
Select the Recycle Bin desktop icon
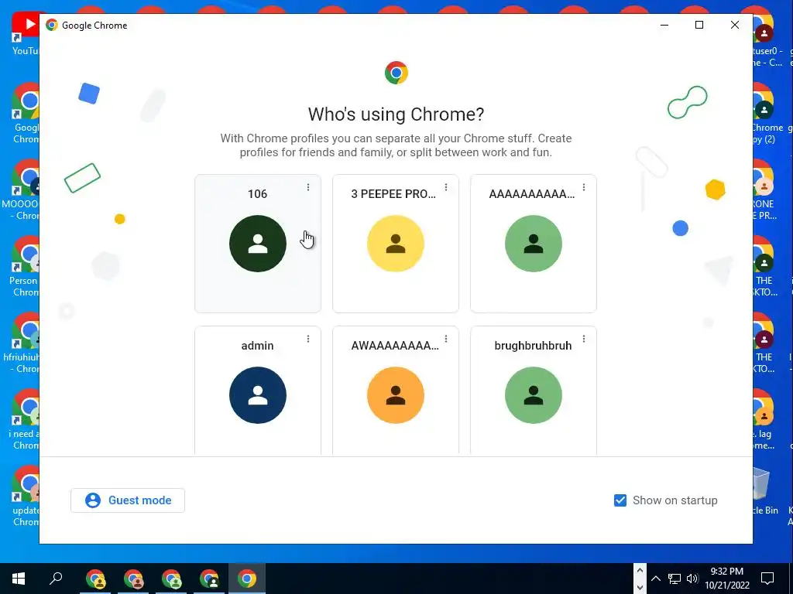click(766, 491)
